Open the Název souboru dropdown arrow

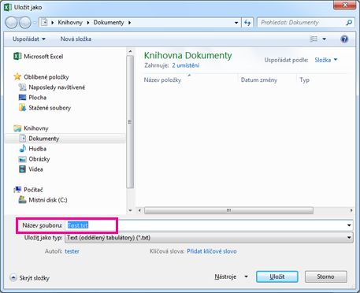coord(349,225)
